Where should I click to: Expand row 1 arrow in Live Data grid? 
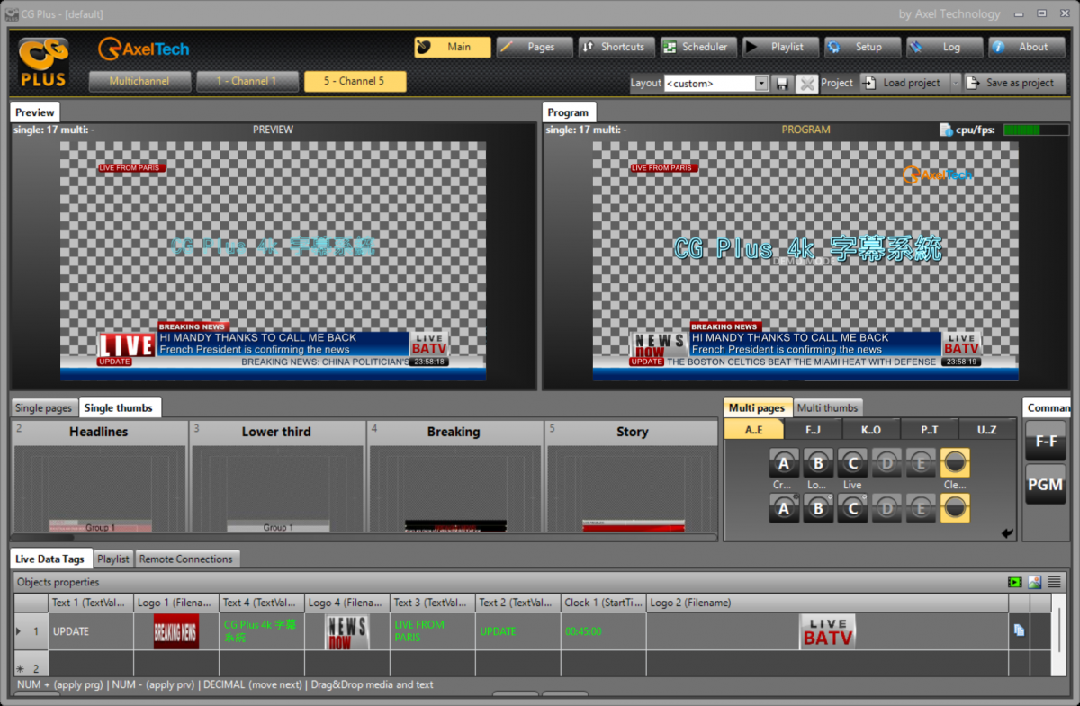click(20, 631)
